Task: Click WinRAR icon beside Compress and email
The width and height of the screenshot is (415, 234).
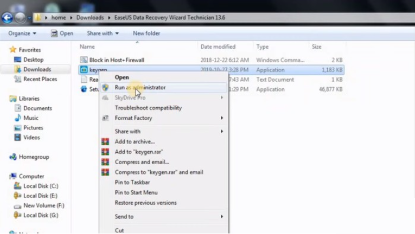Action: 105,162
